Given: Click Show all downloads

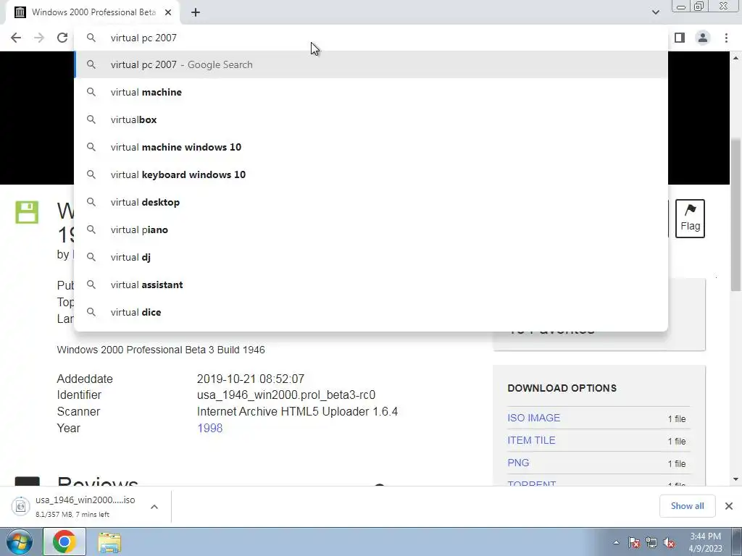Looking at the screenshot, I should pos(687,506).
